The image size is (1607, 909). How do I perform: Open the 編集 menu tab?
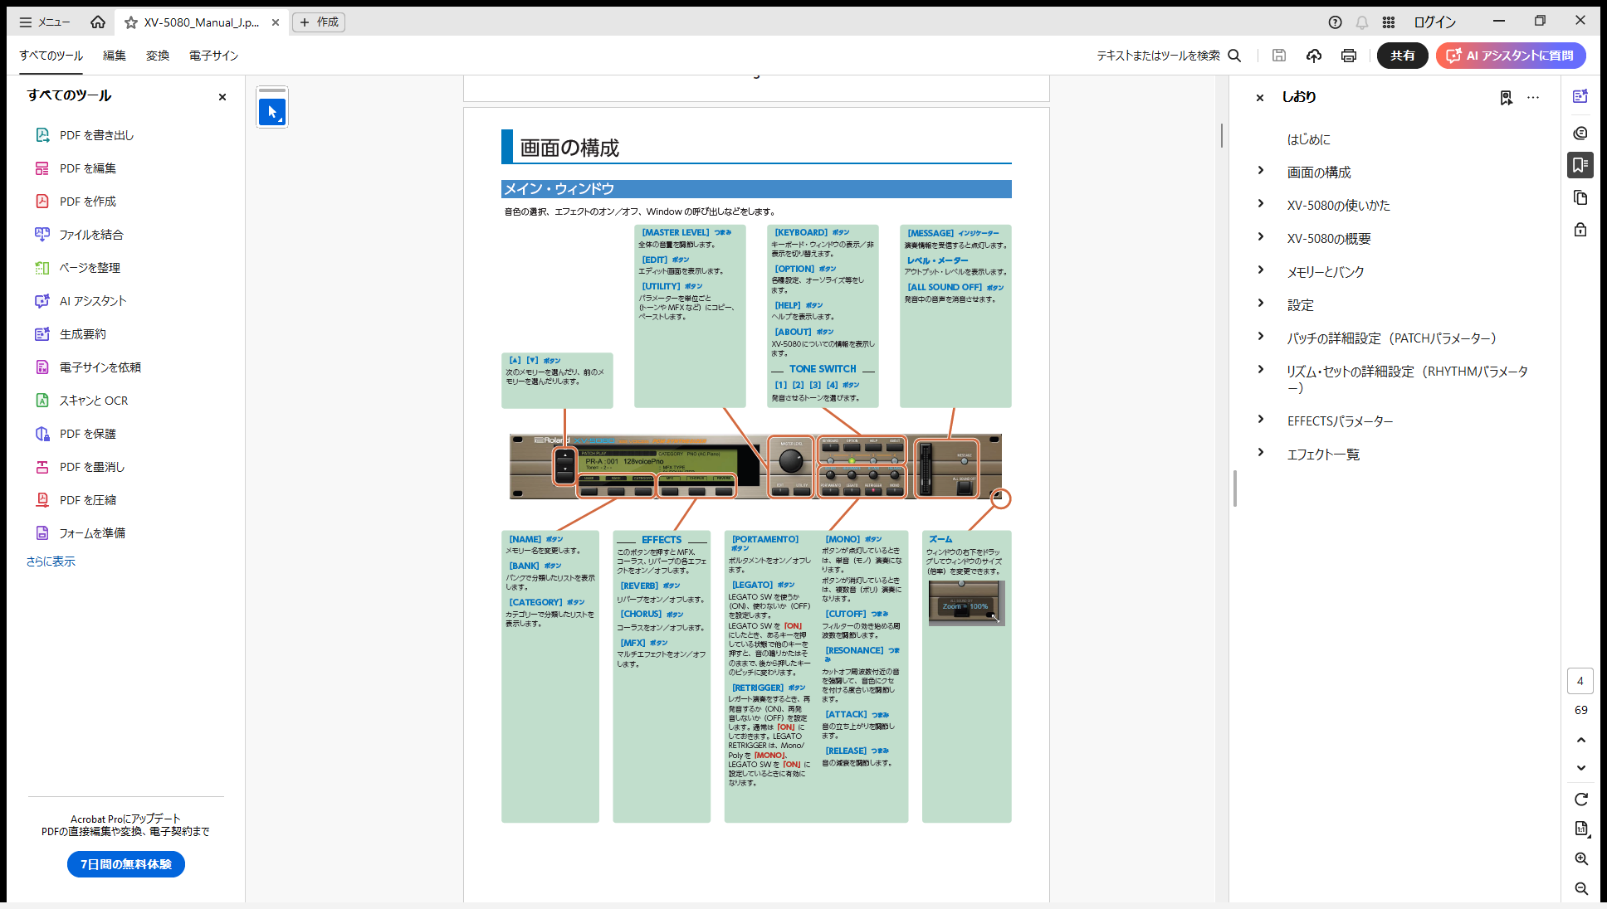point(115,56)
